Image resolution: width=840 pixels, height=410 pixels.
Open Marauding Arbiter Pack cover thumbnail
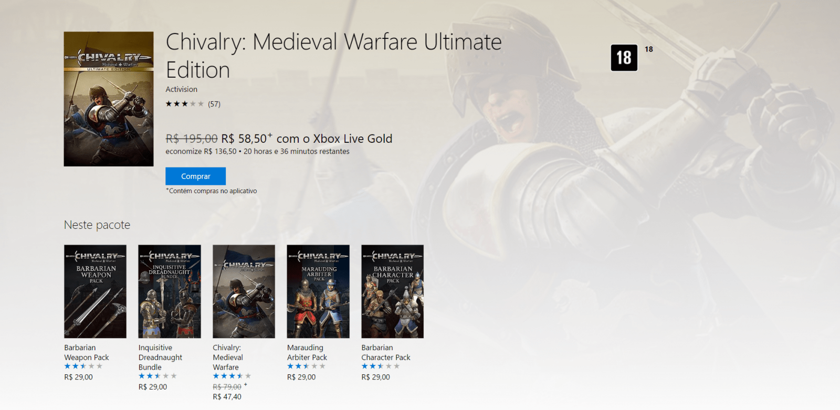point(318,291)
